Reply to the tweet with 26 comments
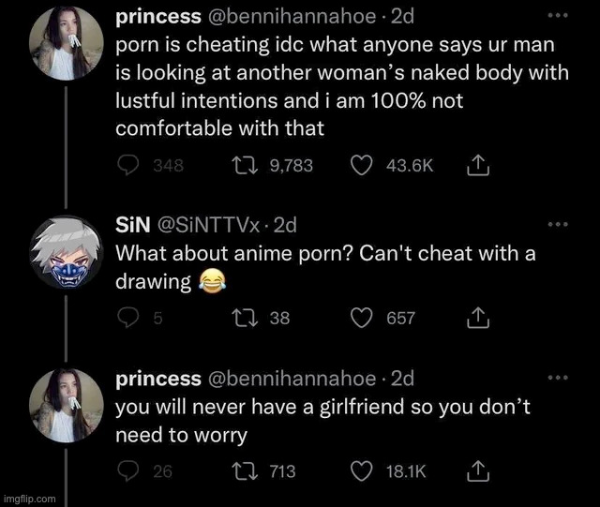 (x=127, y=471)
